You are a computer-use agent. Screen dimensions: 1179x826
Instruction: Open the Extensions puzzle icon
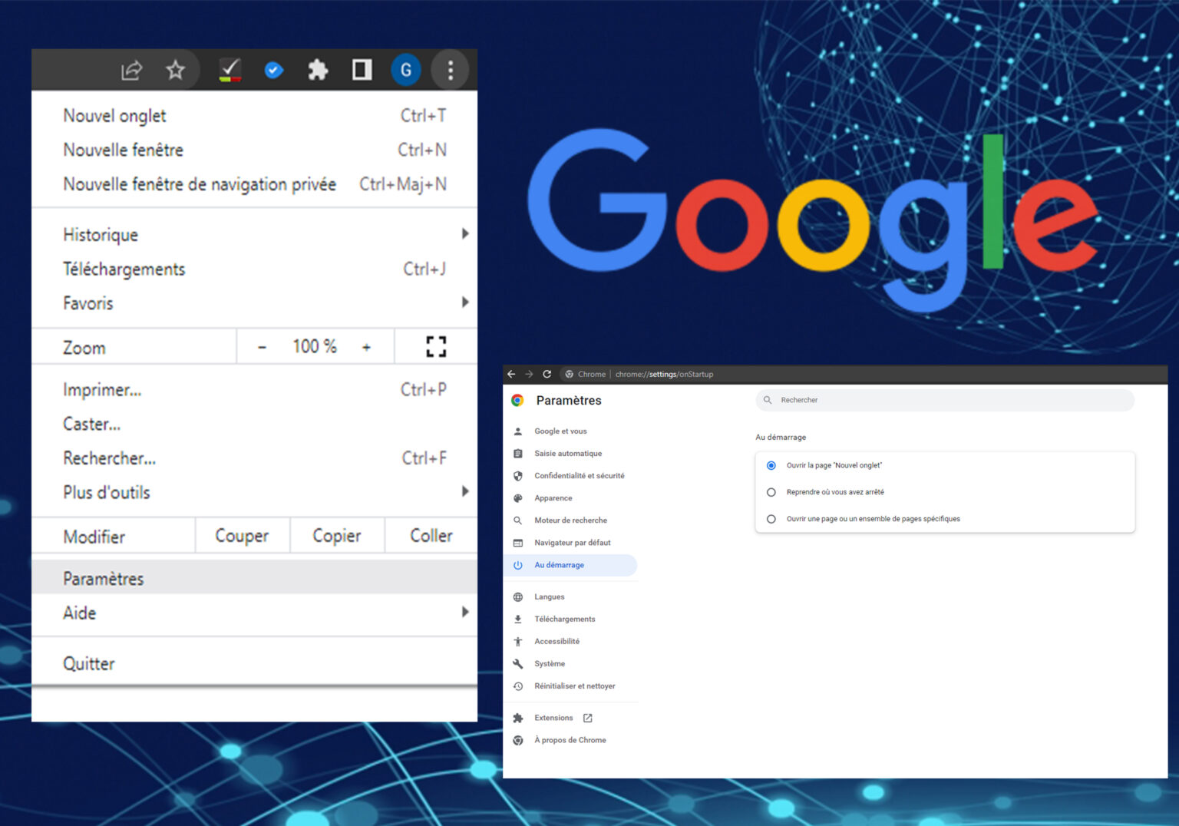click(x=318, y=71)
